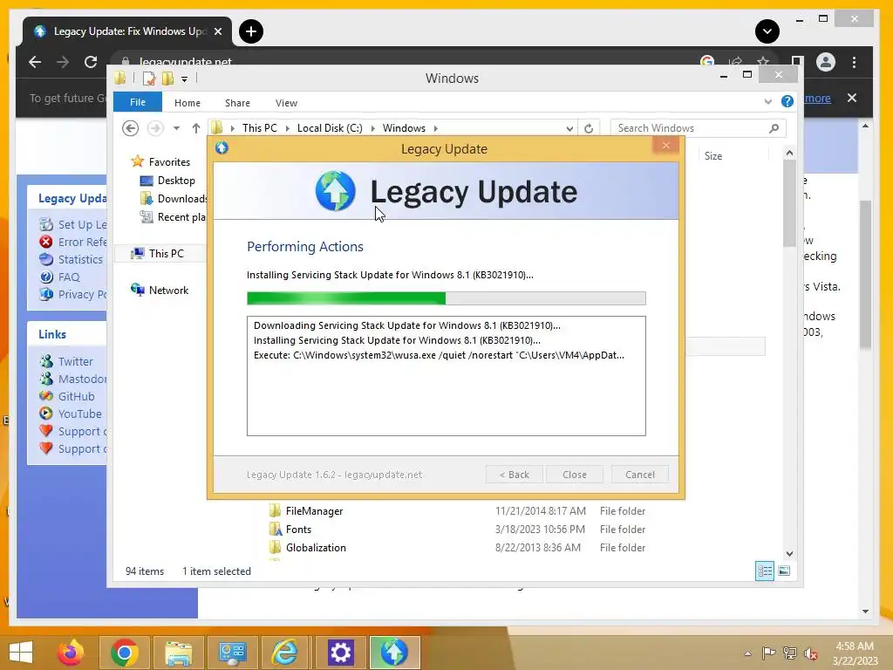Click the Google icon in the address bar
This screenshot has width=893, height=670.
[x=707, y=61]
